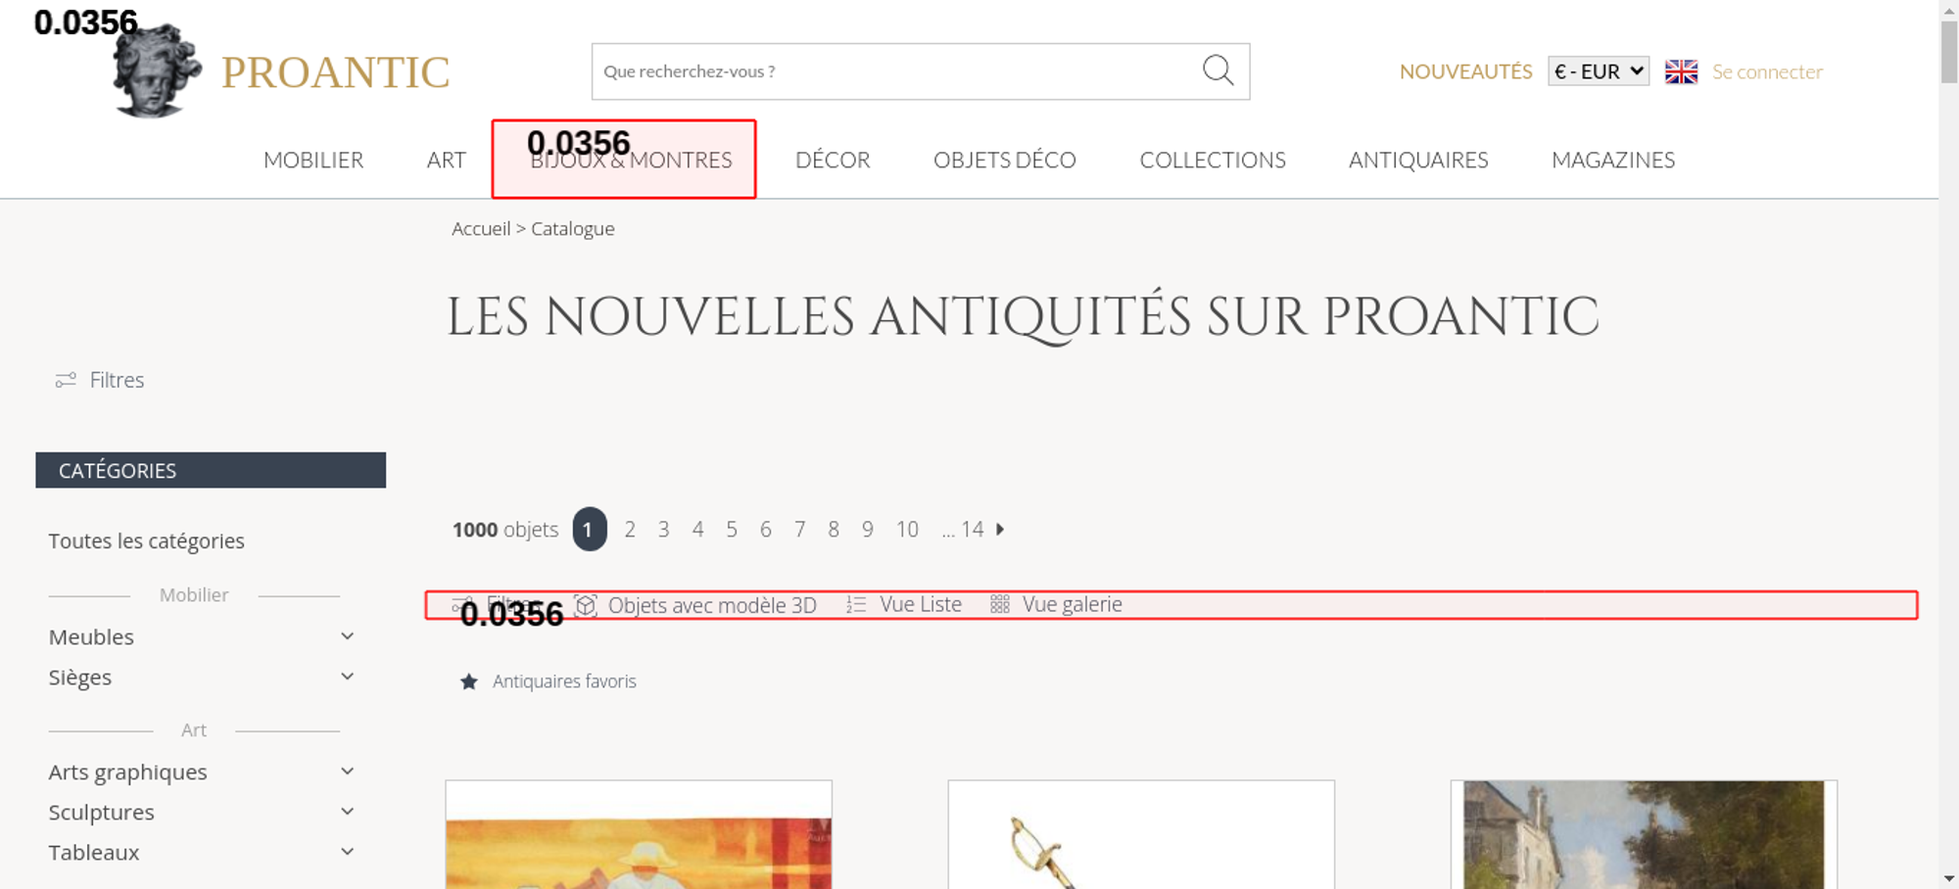Image resolution: width=1959 pixels, height=889 pixels.
Task: Go to results page 8
Action: (x=834, y=530)
